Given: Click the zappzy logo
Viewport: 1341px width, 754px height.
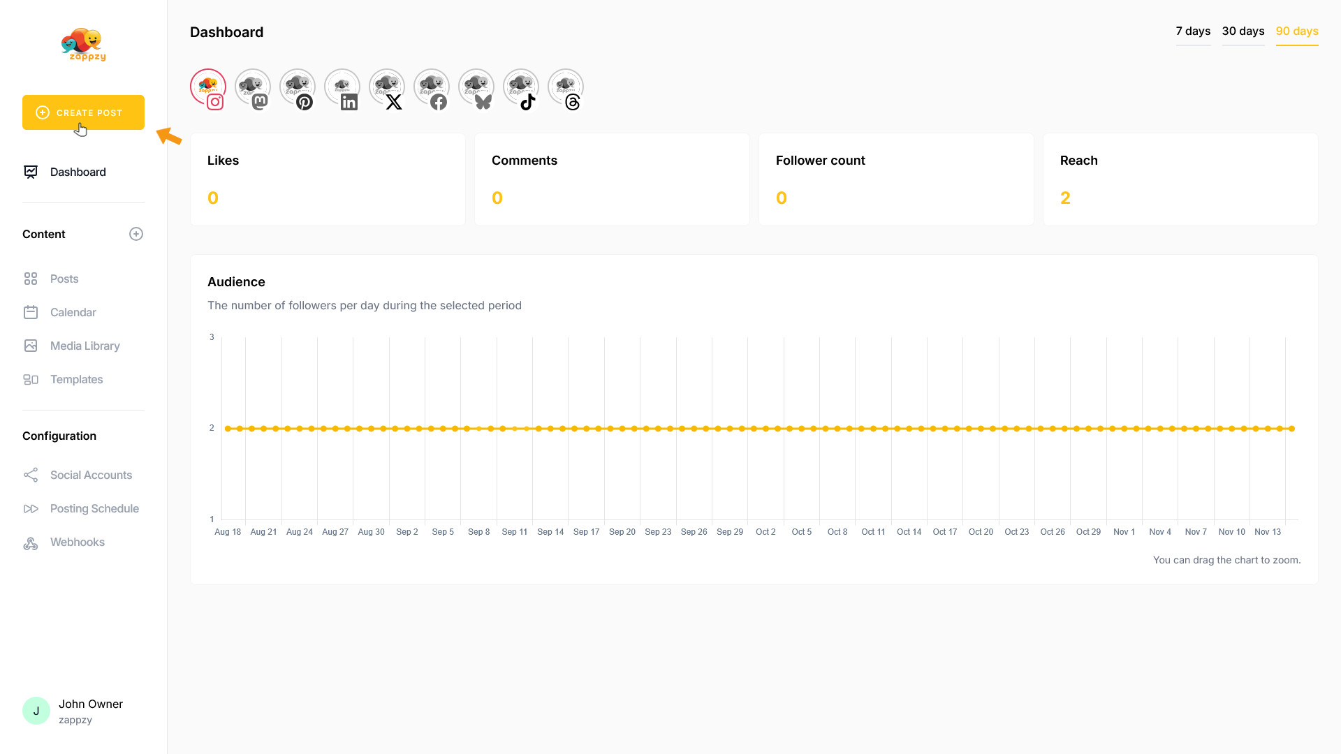Looking at the screenshot, I should click(84, 45).
